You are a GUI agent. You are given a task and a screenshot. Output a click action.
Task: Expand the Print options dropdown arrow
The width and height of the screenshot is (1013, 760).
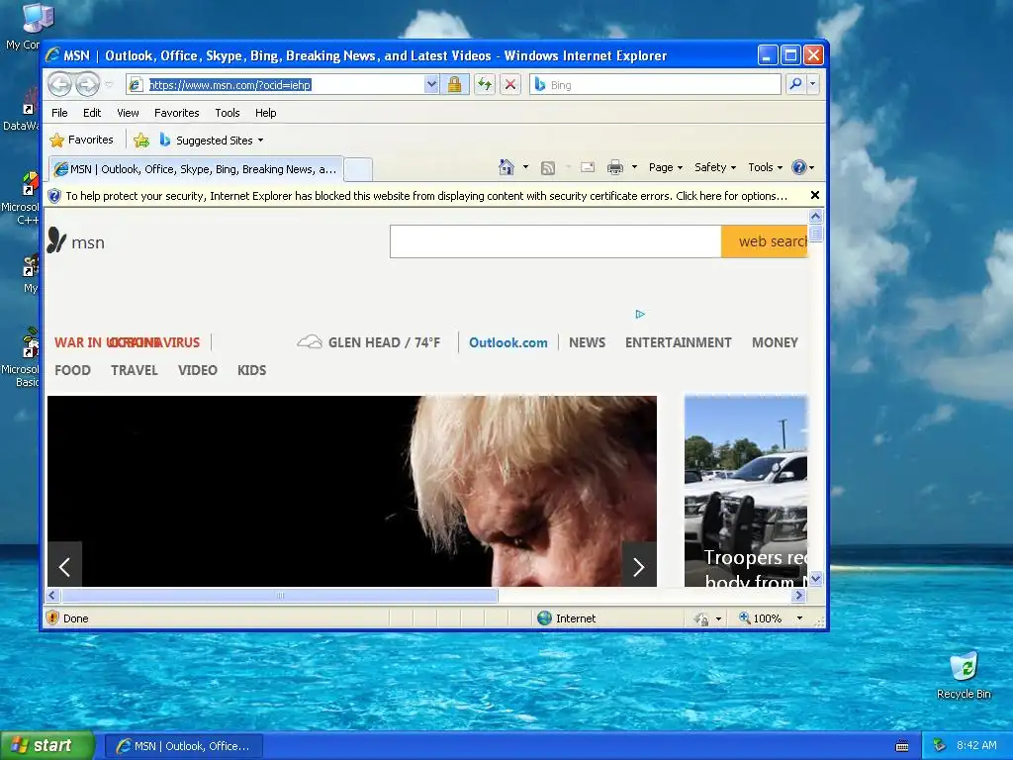[634, 167]
